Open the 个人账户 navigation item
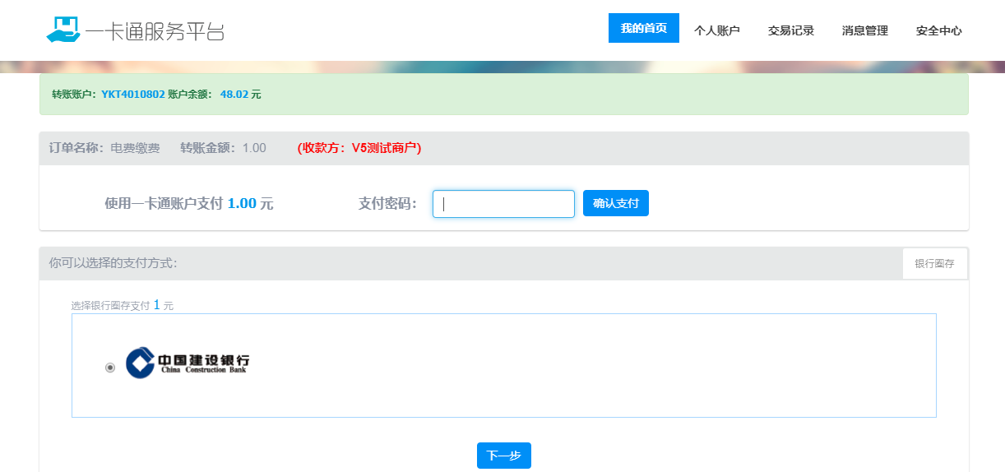 716,30
